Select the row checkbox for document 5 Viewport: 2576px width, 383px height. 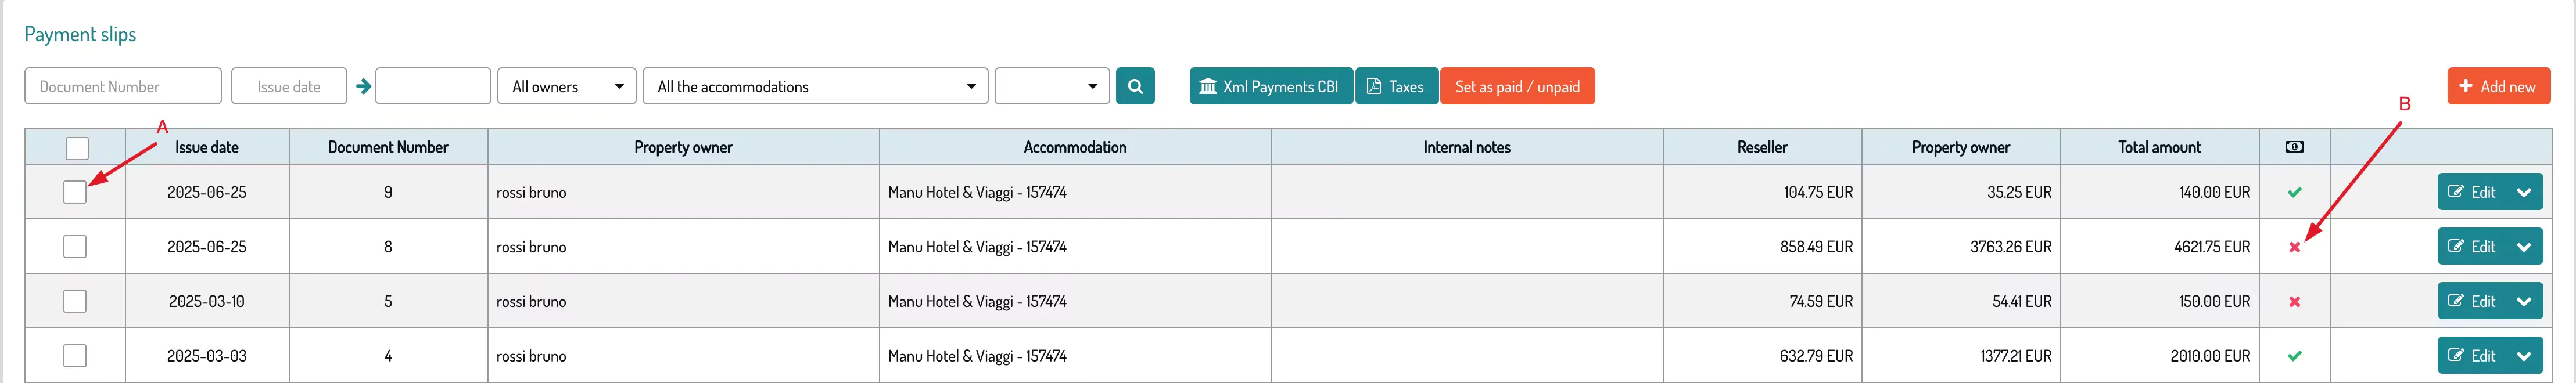[x=75, y=301]
